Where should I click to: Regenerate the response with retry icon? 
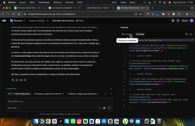point(17,80)
